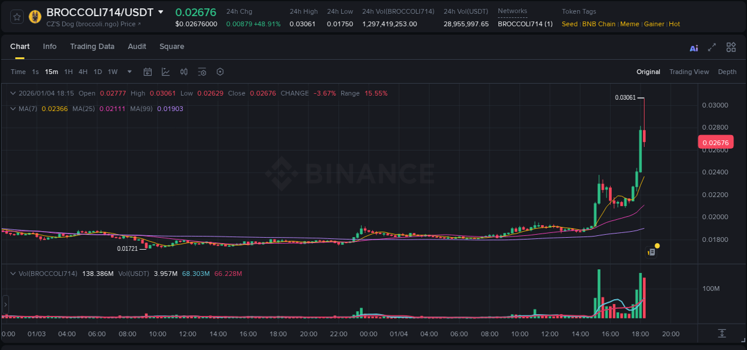Open the go-to-date calendar icon
This screenshot has width=747, height=350.
(x=148, y=72)
